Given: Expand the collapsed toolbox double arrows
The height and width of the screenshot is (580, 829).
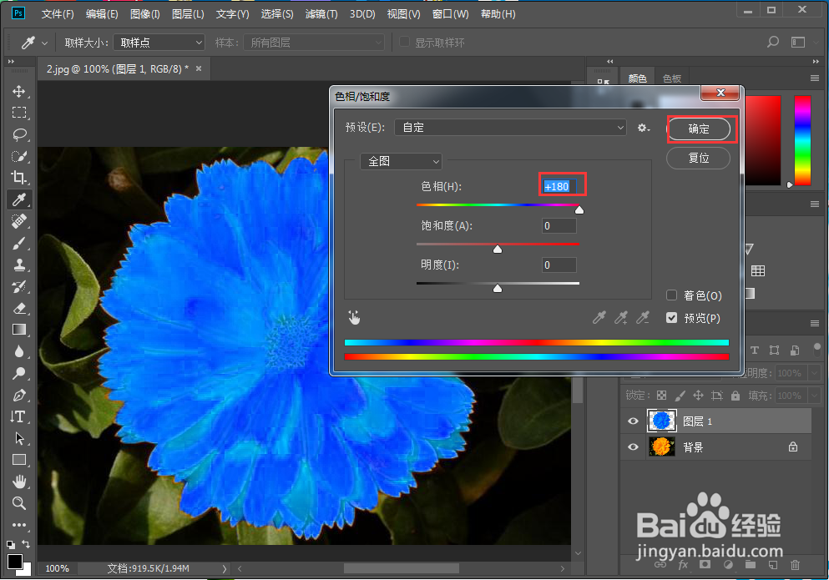Looking at the screenshot, I should point(11,62).
